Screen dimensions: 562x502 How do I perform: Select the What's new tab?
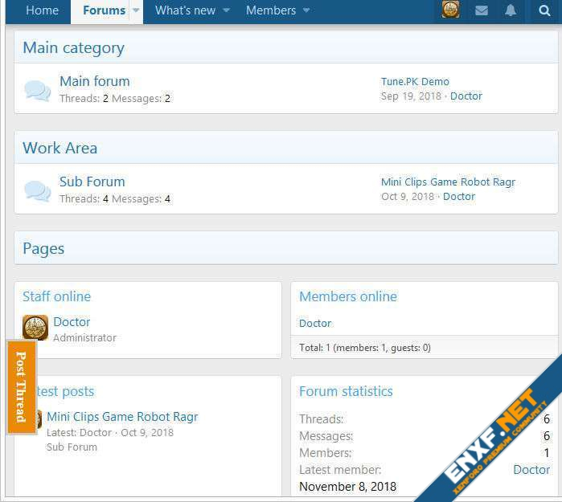185,10
